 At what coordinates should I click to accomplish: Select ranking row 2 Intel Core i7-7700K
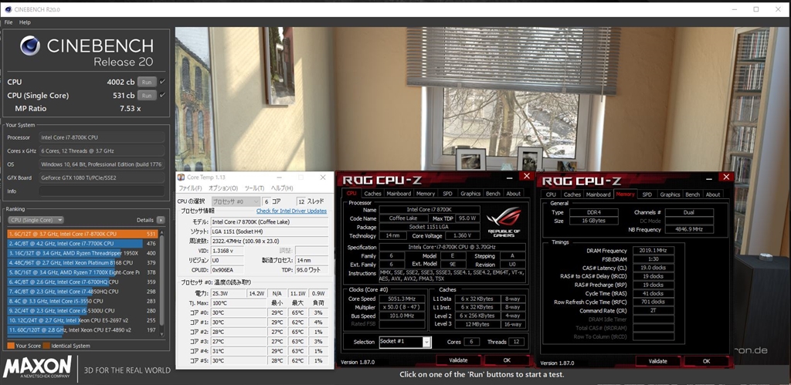(83, 243)
